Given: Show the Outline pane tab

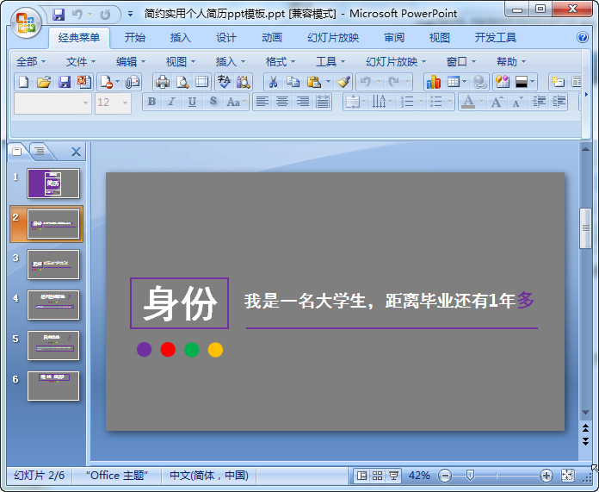Looking at the screenshot, I should 40,151.
